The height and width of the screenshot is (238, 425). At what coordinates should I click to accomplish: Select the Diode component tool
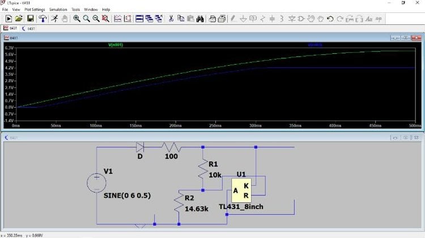[x=292, y=19]
